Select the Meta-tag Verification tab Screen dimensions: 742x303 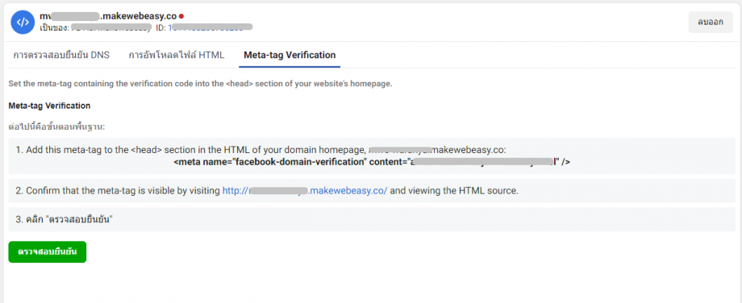click(290, 56)
